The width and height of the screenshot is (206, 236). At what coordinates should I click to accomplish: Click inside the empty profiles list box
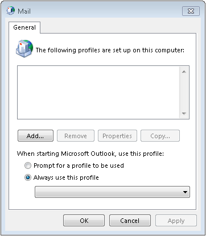[x=98, y=93]
